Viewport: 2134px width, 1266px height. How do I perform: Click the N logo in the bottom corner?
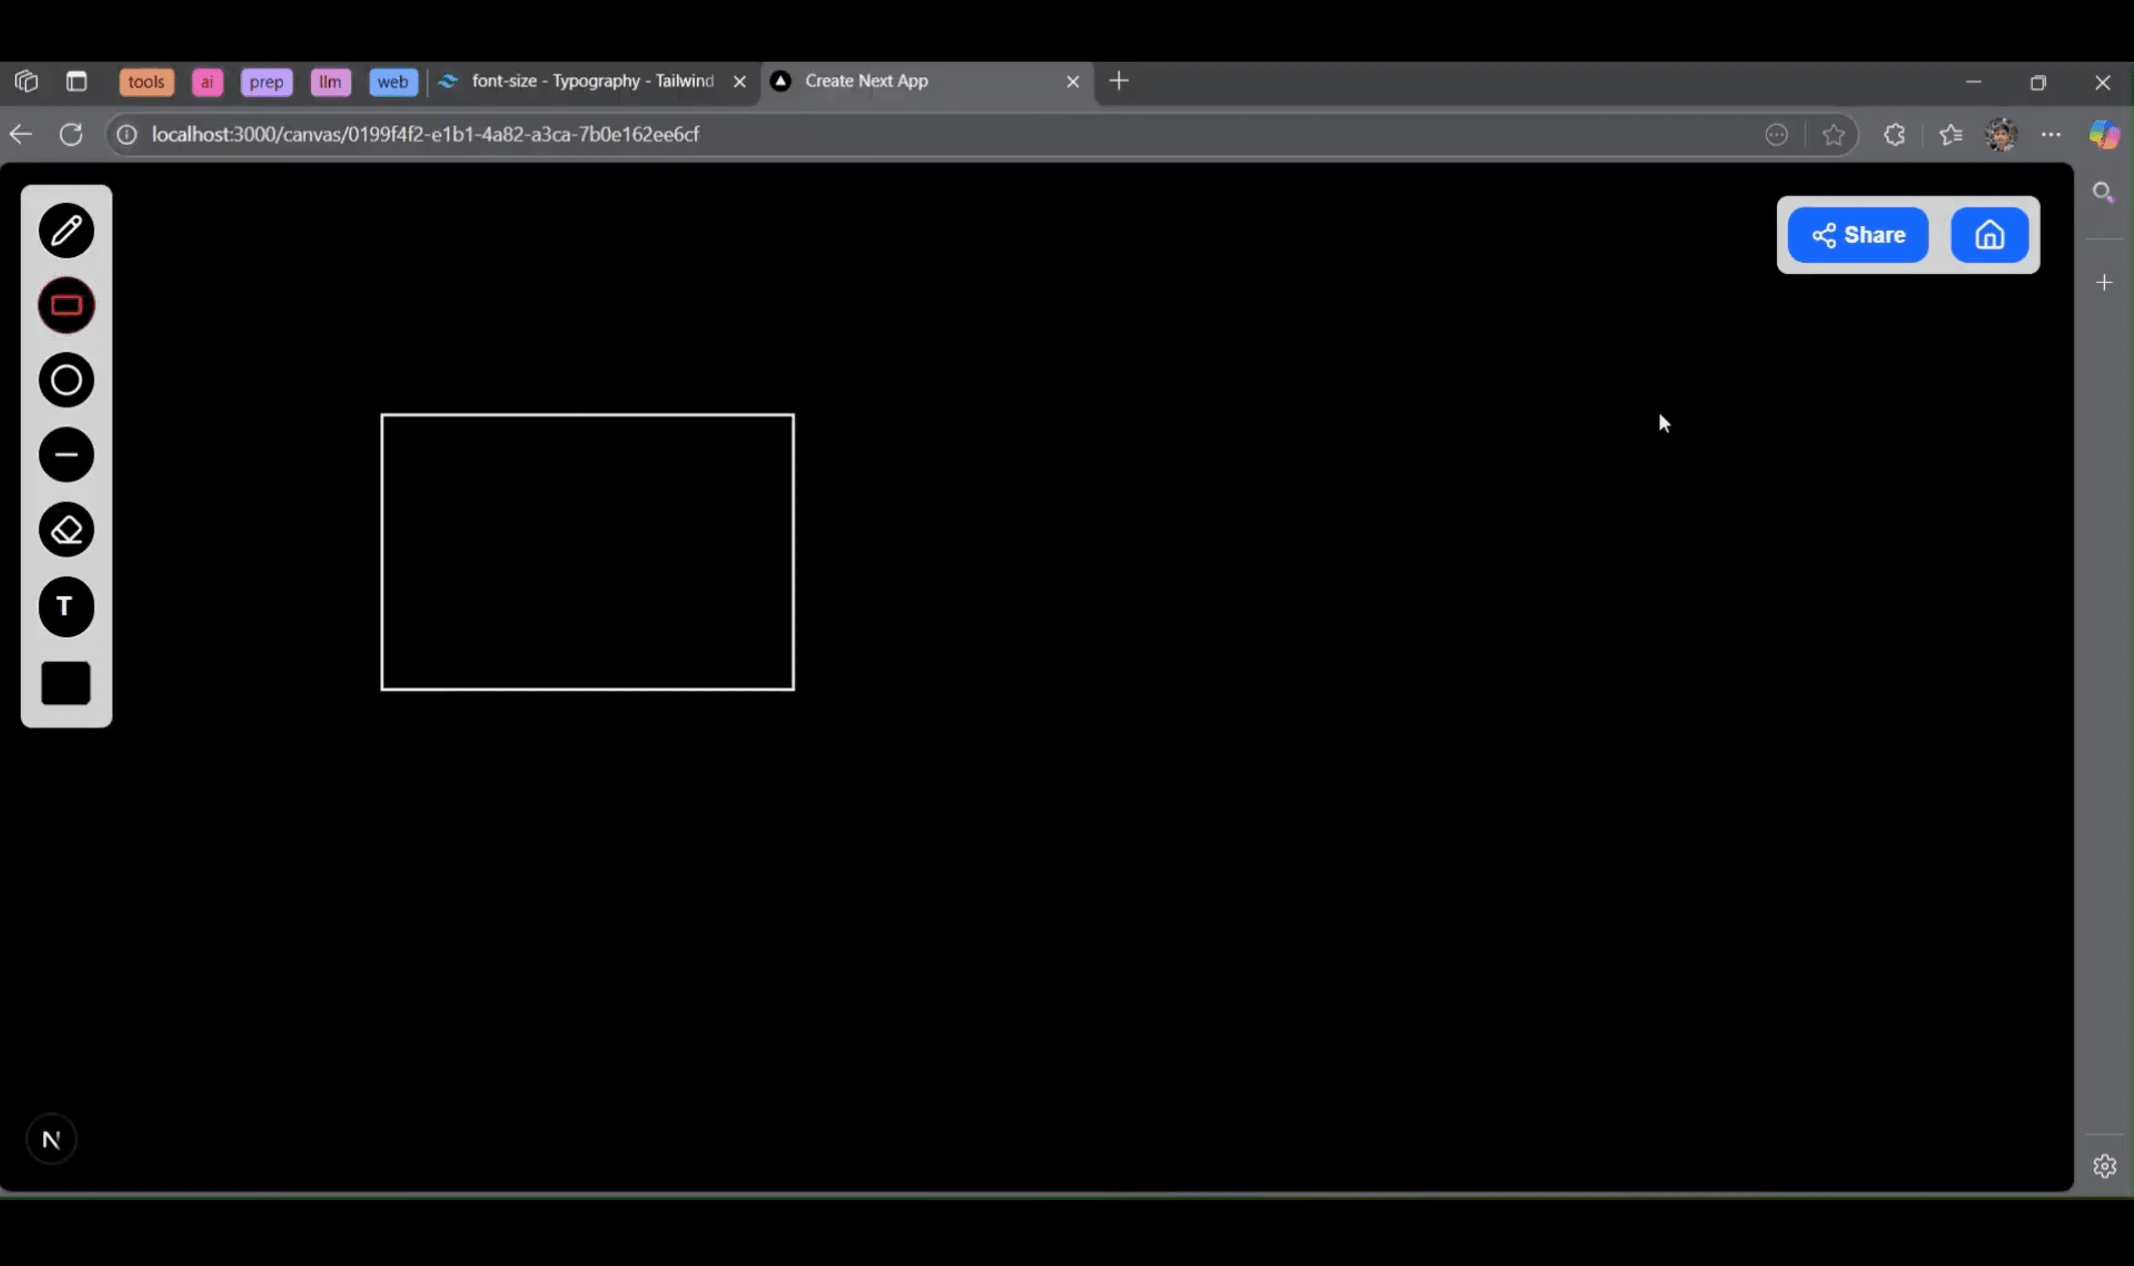[x=52, y=1138]
